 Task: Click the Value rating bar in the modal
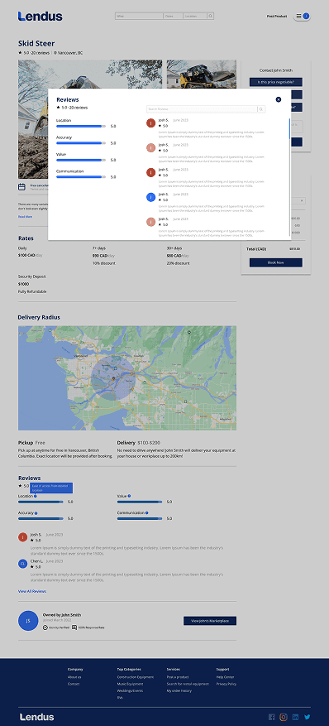(x=81, y=160)
